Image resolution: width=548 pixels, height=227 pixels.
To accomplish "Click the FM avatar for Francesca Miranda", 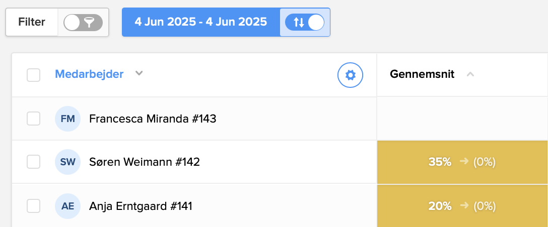I will coord(67,119).
